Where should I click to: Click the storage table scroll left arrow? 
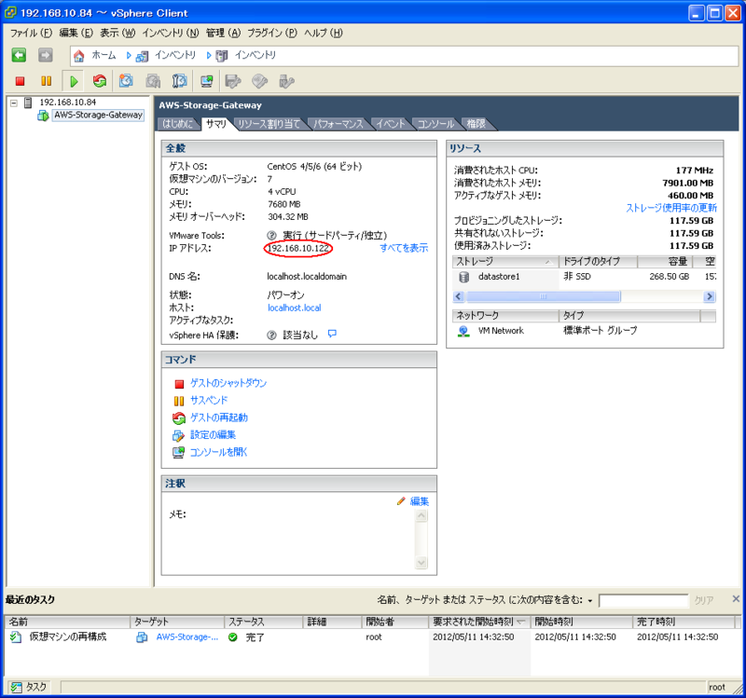(x=459, y=296)
